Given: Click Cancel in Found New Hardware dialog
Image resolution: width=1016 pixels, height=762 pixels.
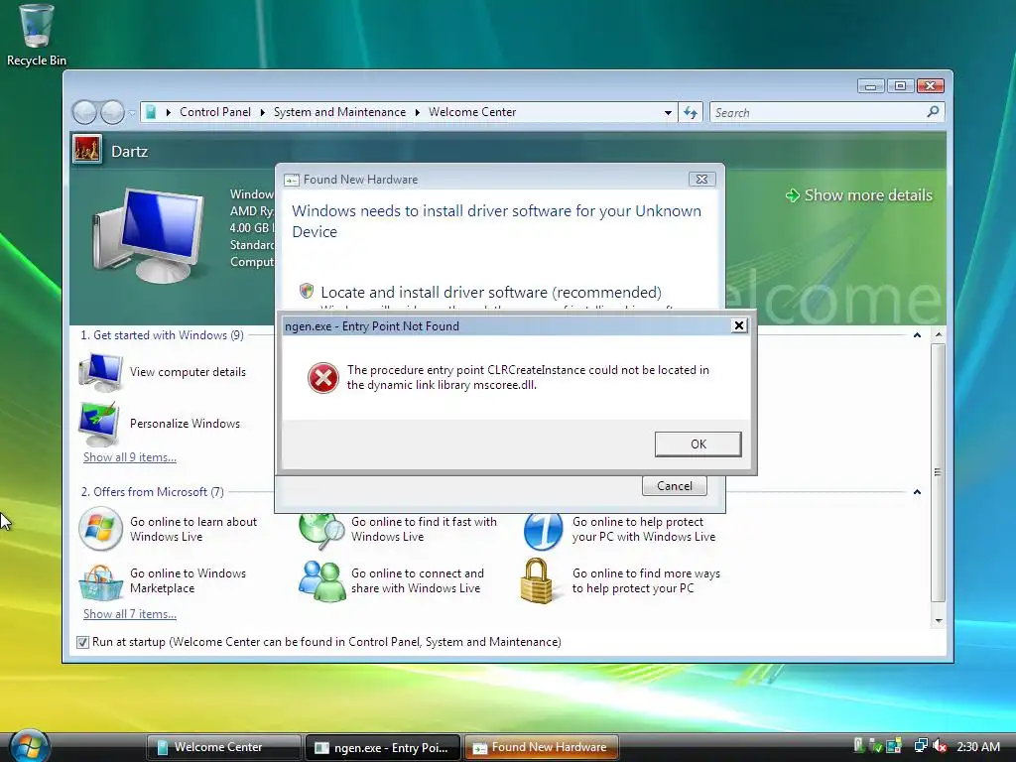Looking at the screenshot, I should pyautogui.click(x=674, y=486).
